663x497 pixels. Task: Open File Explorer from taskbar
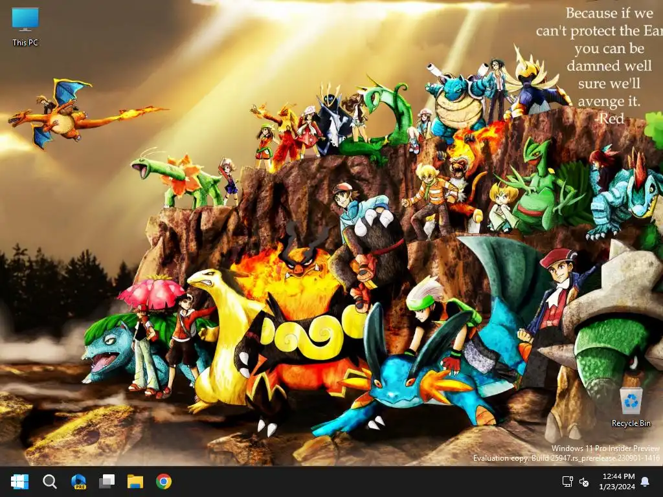tap(135, 481)
